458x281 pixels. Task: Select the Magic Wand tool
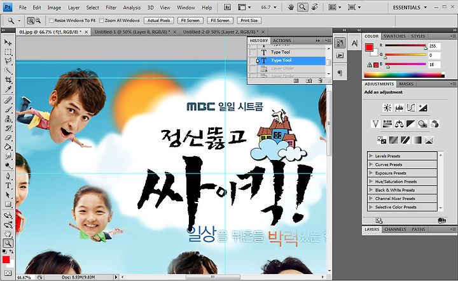click(x=8, y=71)
